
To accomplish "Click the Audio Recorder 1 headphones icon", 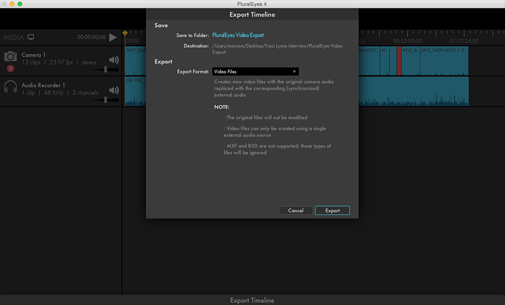I will point(10,87).
